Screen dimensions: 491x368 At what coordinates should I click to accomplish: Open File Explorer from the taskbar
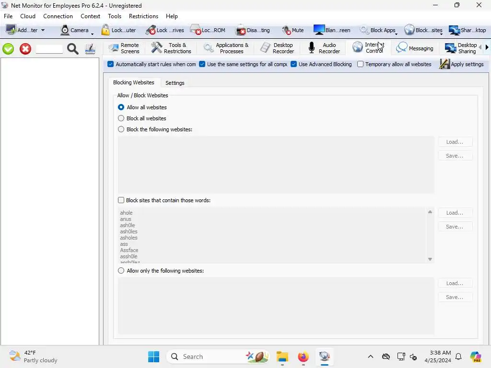click(282, 356)
